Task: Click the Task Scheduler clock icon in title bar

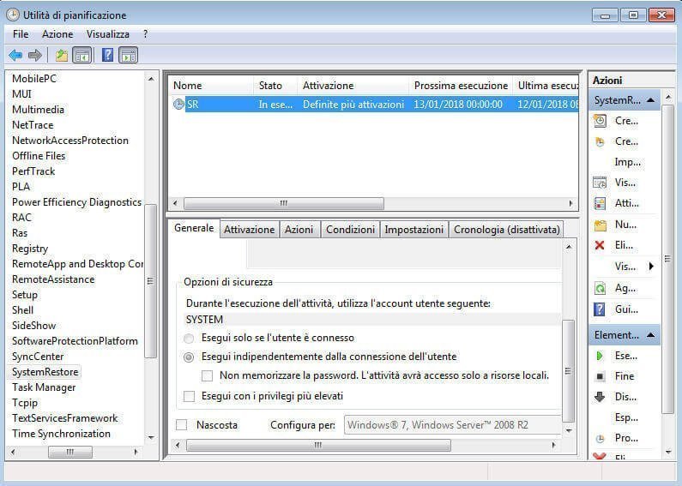Action: click(x=13, y=15)
